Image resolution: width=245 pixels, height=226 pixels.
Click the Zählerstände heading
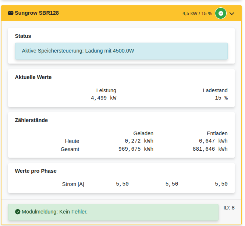[x=31, y=120]
